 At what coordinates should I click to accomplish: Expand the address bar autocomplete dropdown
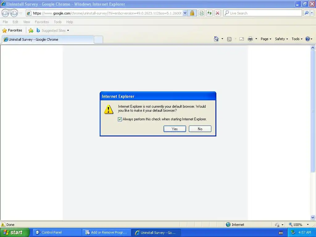coord(185,13)
